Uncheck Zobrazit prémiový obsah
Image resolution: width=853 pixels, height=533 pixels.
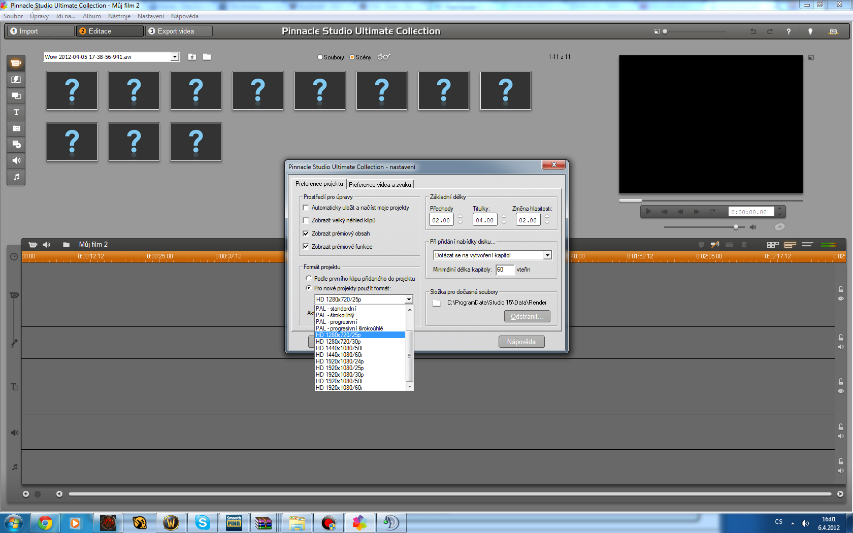tap(306, 234)
